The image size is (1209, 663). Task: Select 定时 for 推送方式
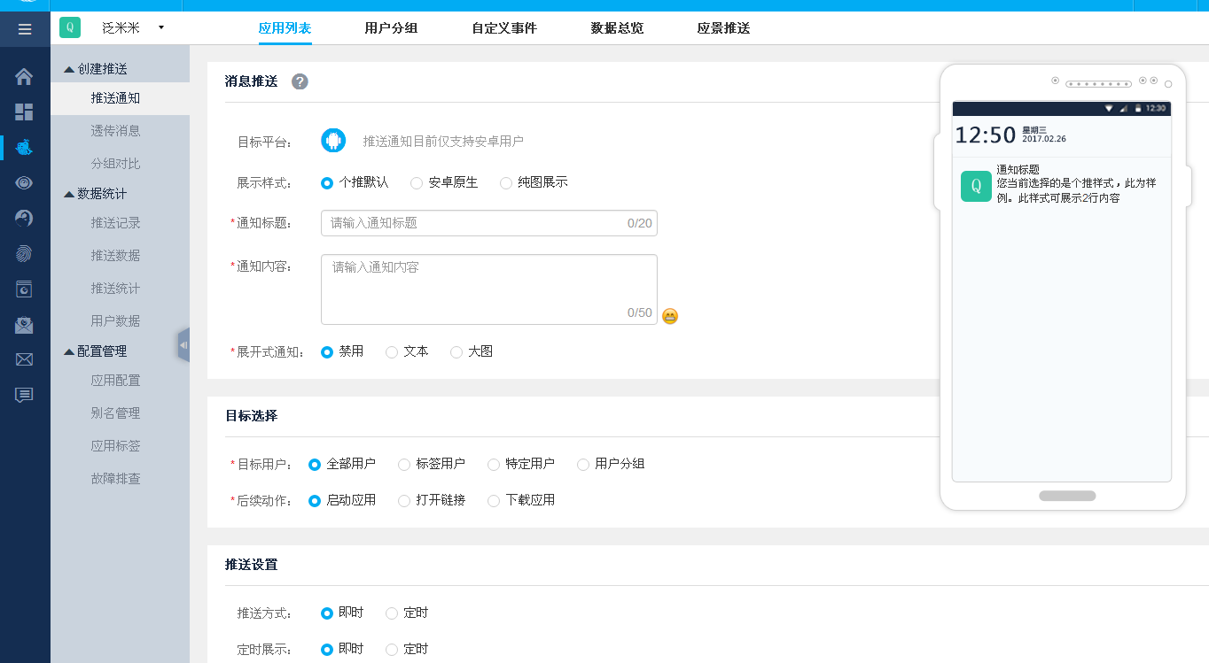(392, 613)
